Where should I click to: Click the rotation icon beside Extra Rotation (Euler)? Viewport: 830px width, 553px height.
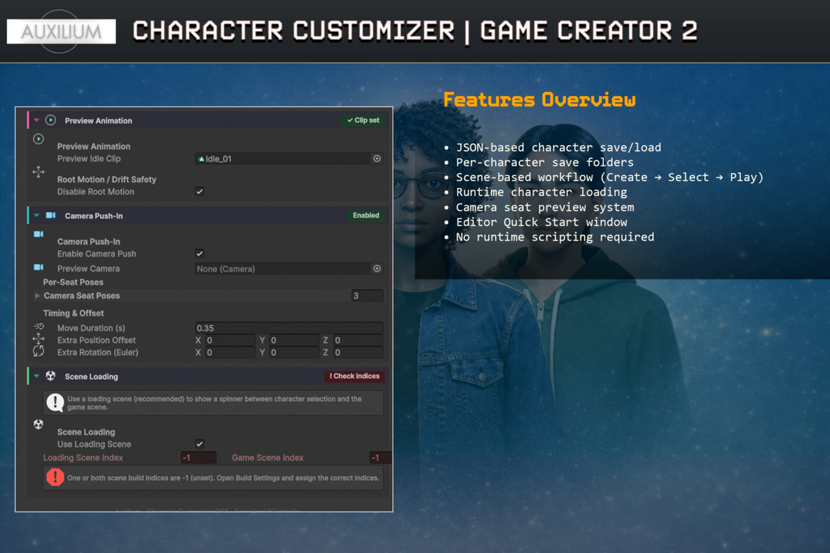(x=39, y=351)
